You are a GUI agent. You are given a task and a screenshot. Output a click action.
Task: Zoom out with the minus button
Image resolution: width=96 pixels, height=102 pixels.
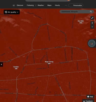tap(92, 27)
